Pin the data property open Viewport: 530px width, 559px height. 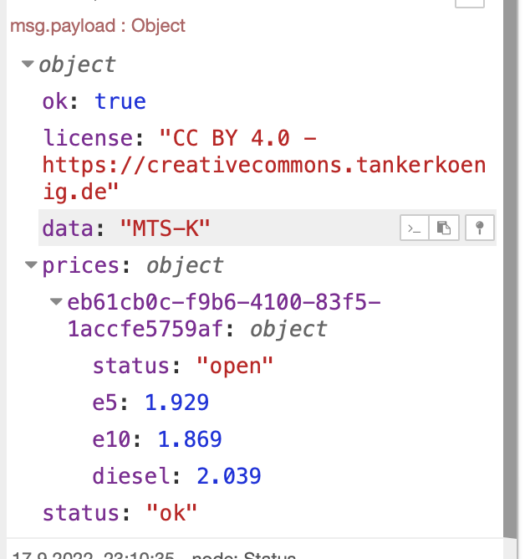point(480,228)
